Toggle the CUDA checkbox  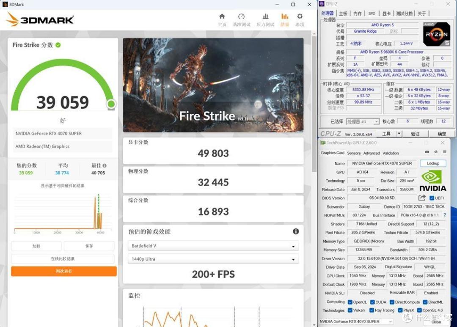click(372, 302)
